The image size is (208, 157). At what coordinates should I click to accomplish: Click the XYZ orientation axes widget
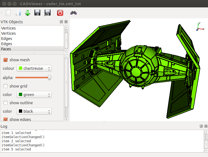pos(200,27)
